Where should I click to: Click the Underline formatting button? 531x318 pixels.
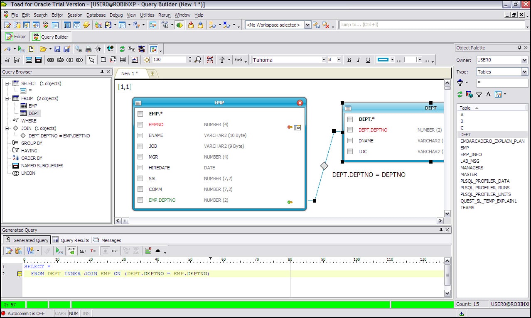[x=368, y=60]
